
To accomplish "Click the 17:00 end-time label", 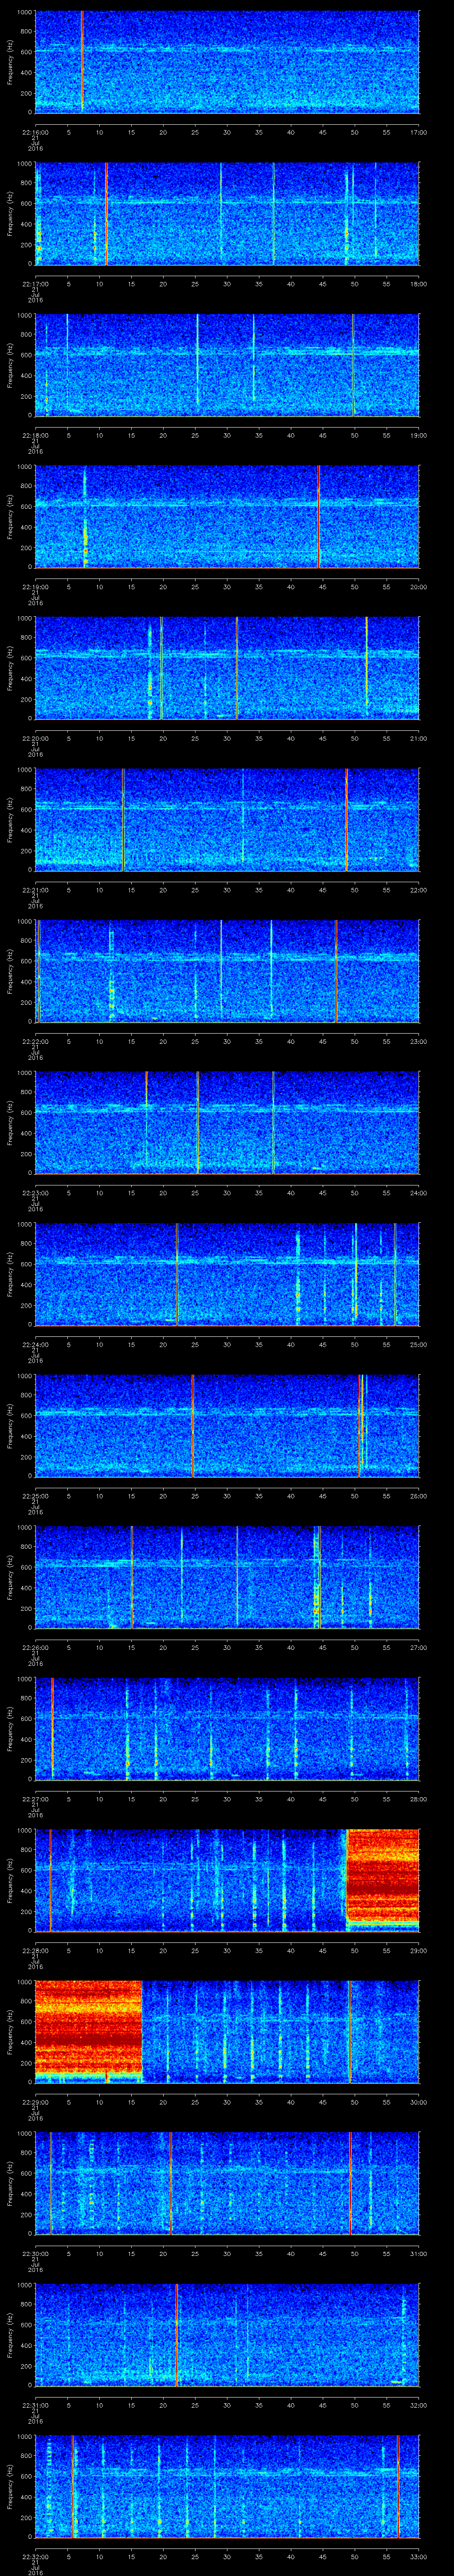I will click(x=418, y=131).
